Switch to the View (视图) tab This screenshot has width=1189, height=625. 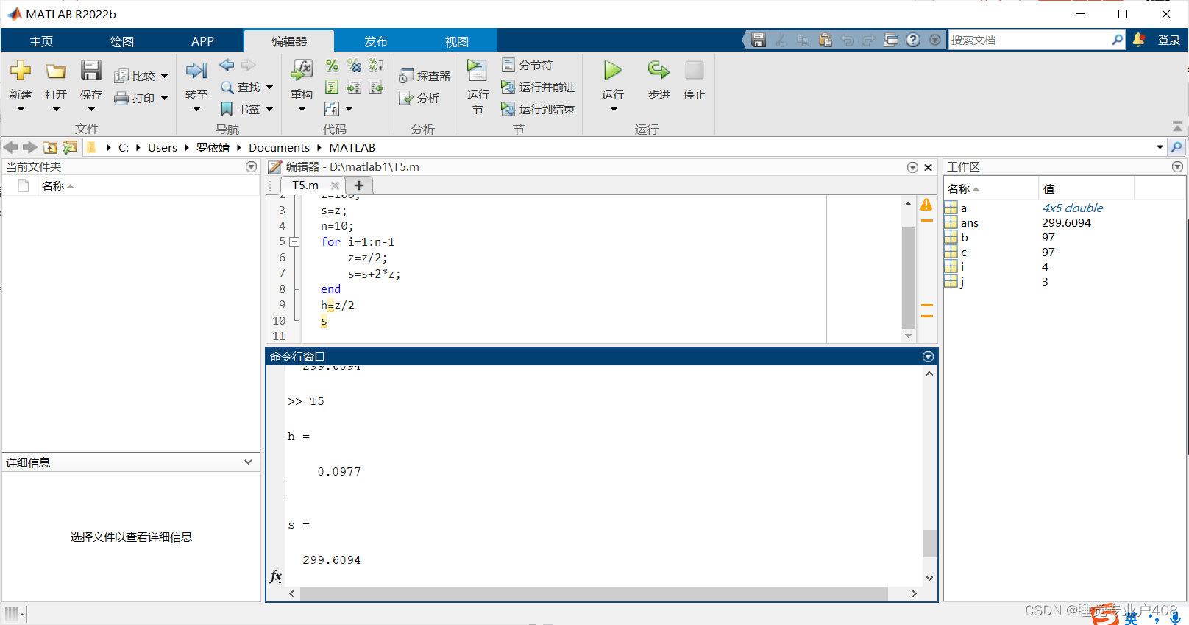(x=457, y=41)
